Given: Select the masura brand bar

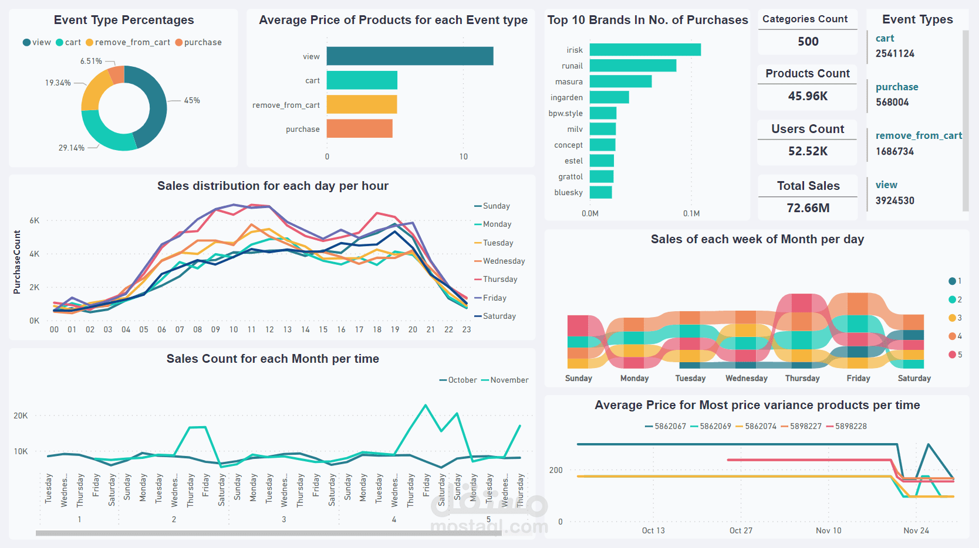Looking at the screenshot, I should (x=620, y=81).
